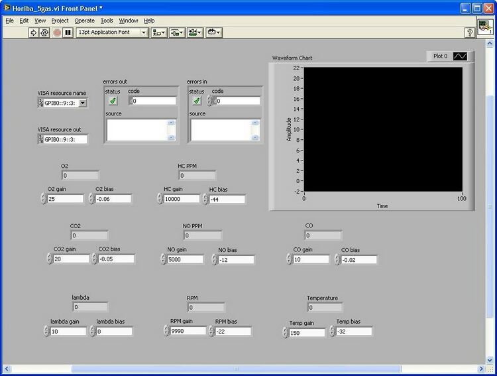Open the Edit menu

24,21
